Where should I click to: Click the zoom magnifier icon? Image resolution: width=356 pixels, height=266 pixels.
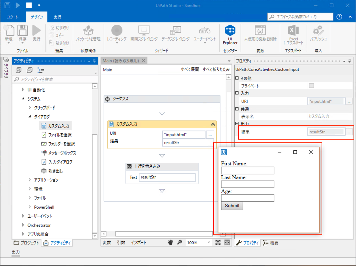point(180,242)
